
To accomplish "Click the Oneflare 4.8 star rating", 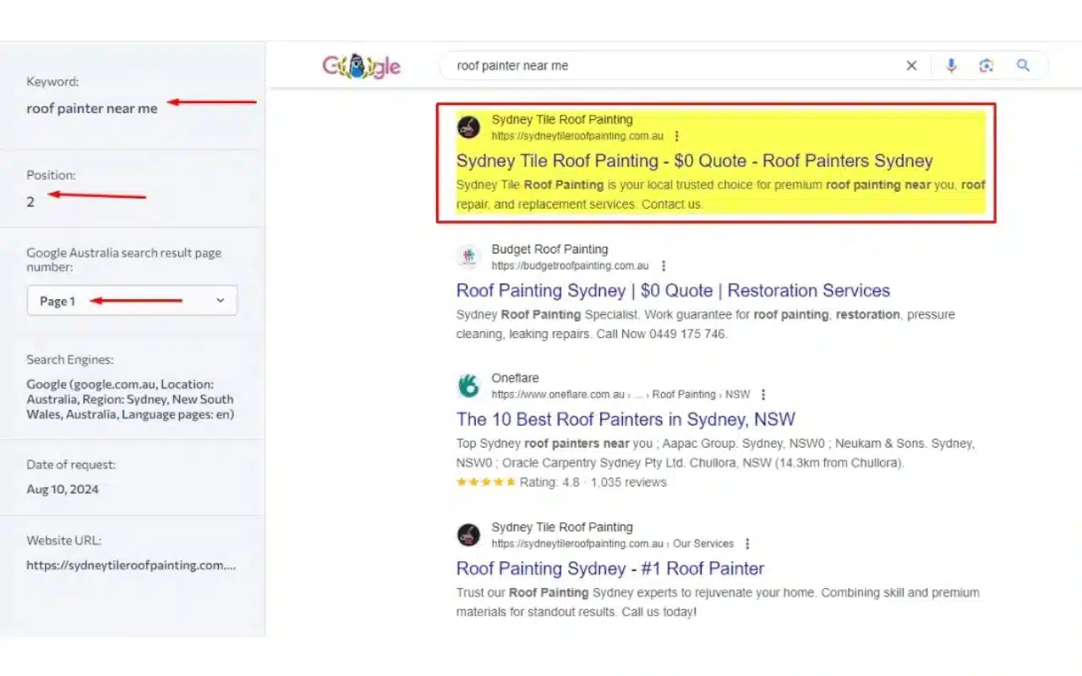I will [485, 482].
